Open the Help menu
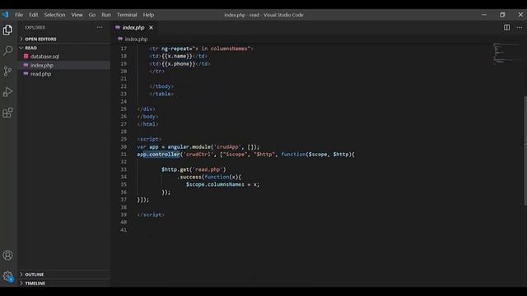This screenshot has height=296, width=527. coord(148,15)
